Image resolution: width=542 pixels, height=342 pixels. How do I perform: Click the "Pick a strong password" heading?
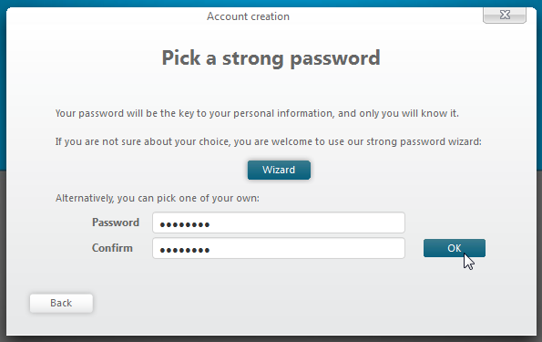click(x=271, y=57)
